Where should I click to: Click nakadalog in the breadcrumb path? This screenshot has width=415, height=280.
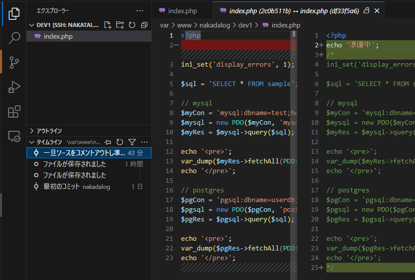click(x=216, y=25)
